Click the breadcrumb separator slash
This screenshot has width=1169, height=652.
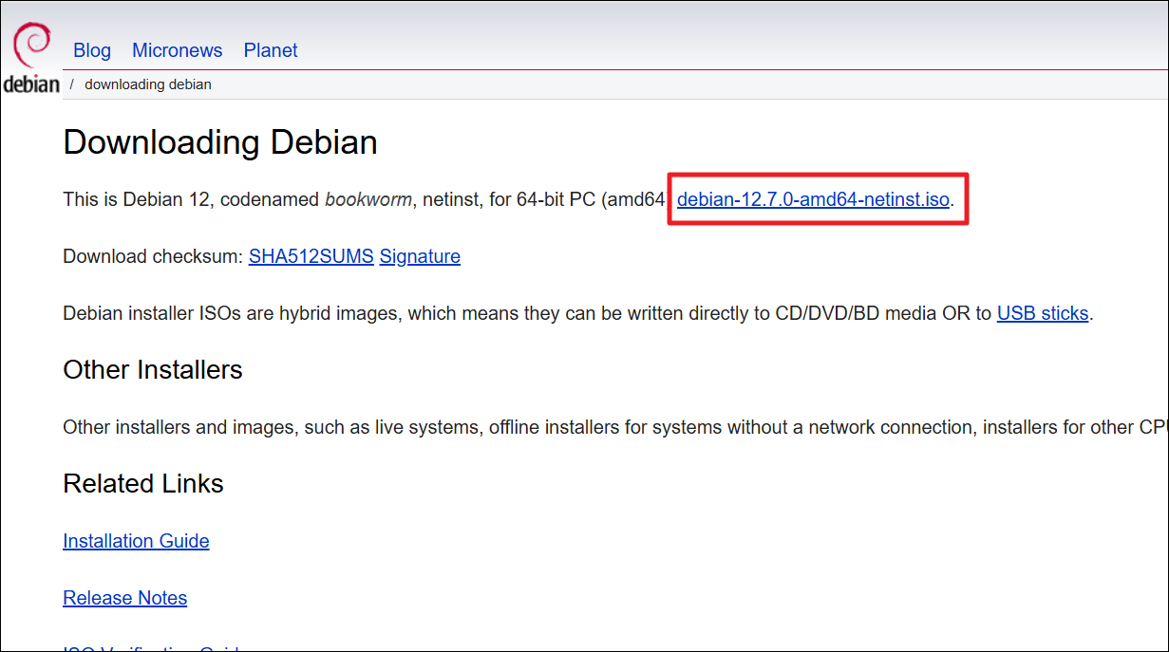74,84
